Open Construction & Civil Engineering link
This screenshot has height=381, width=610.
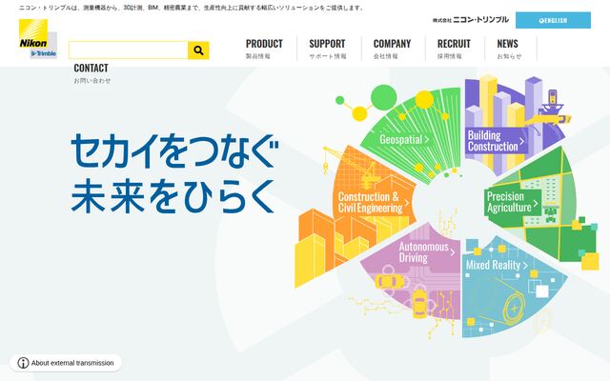coord(373,202)
